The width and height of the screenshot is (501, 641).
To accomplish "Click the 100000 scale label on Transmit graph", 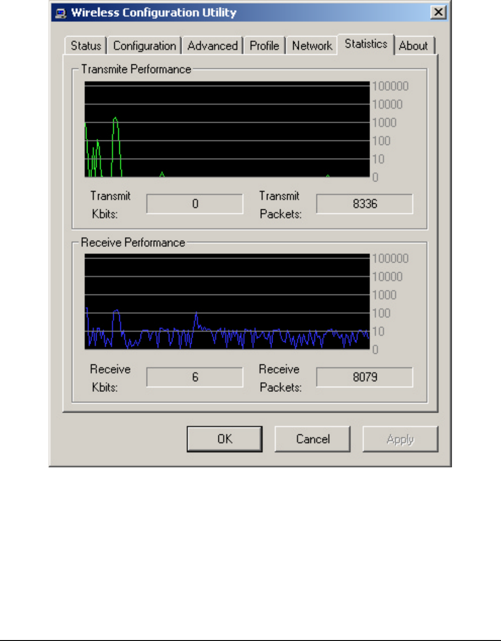I will pos(390,86).
